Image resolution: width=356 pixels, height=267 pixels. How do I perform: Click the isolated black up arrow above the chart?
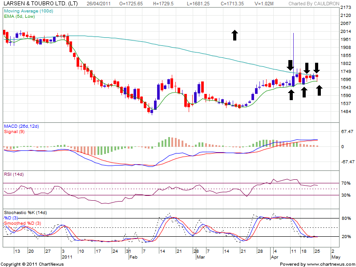pyautogui.click(x=235, y=35)
